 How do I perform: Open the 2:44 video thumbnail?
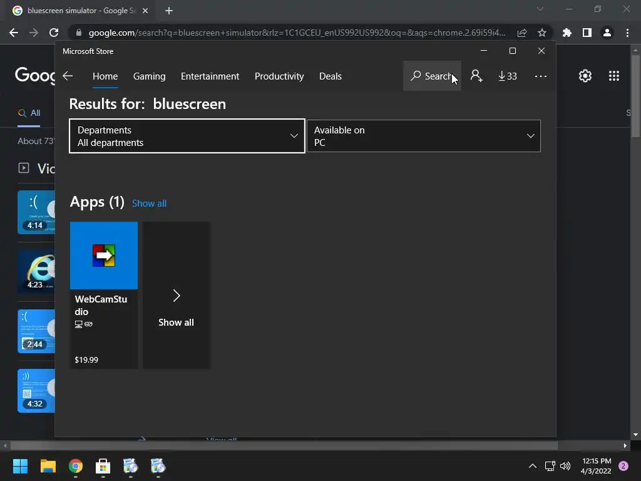tap(36, 331)
